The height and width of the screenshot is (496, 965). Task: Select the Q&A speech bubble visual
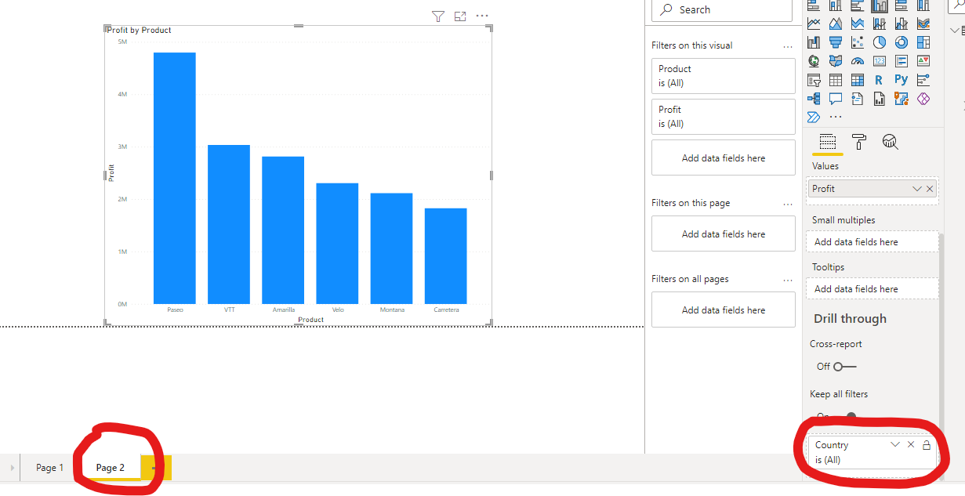pyautogui.click(x=836, y=99)
